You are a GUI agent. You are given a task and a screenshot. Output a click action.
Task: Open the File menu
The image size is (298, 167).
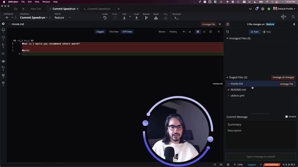(23, 2)
